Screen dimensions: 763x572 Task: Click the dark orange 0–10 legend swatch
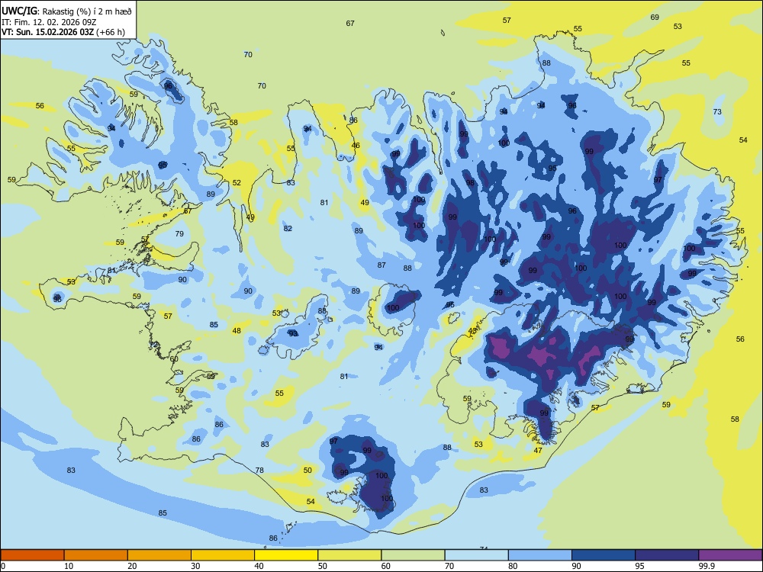[x=32, y=555]
